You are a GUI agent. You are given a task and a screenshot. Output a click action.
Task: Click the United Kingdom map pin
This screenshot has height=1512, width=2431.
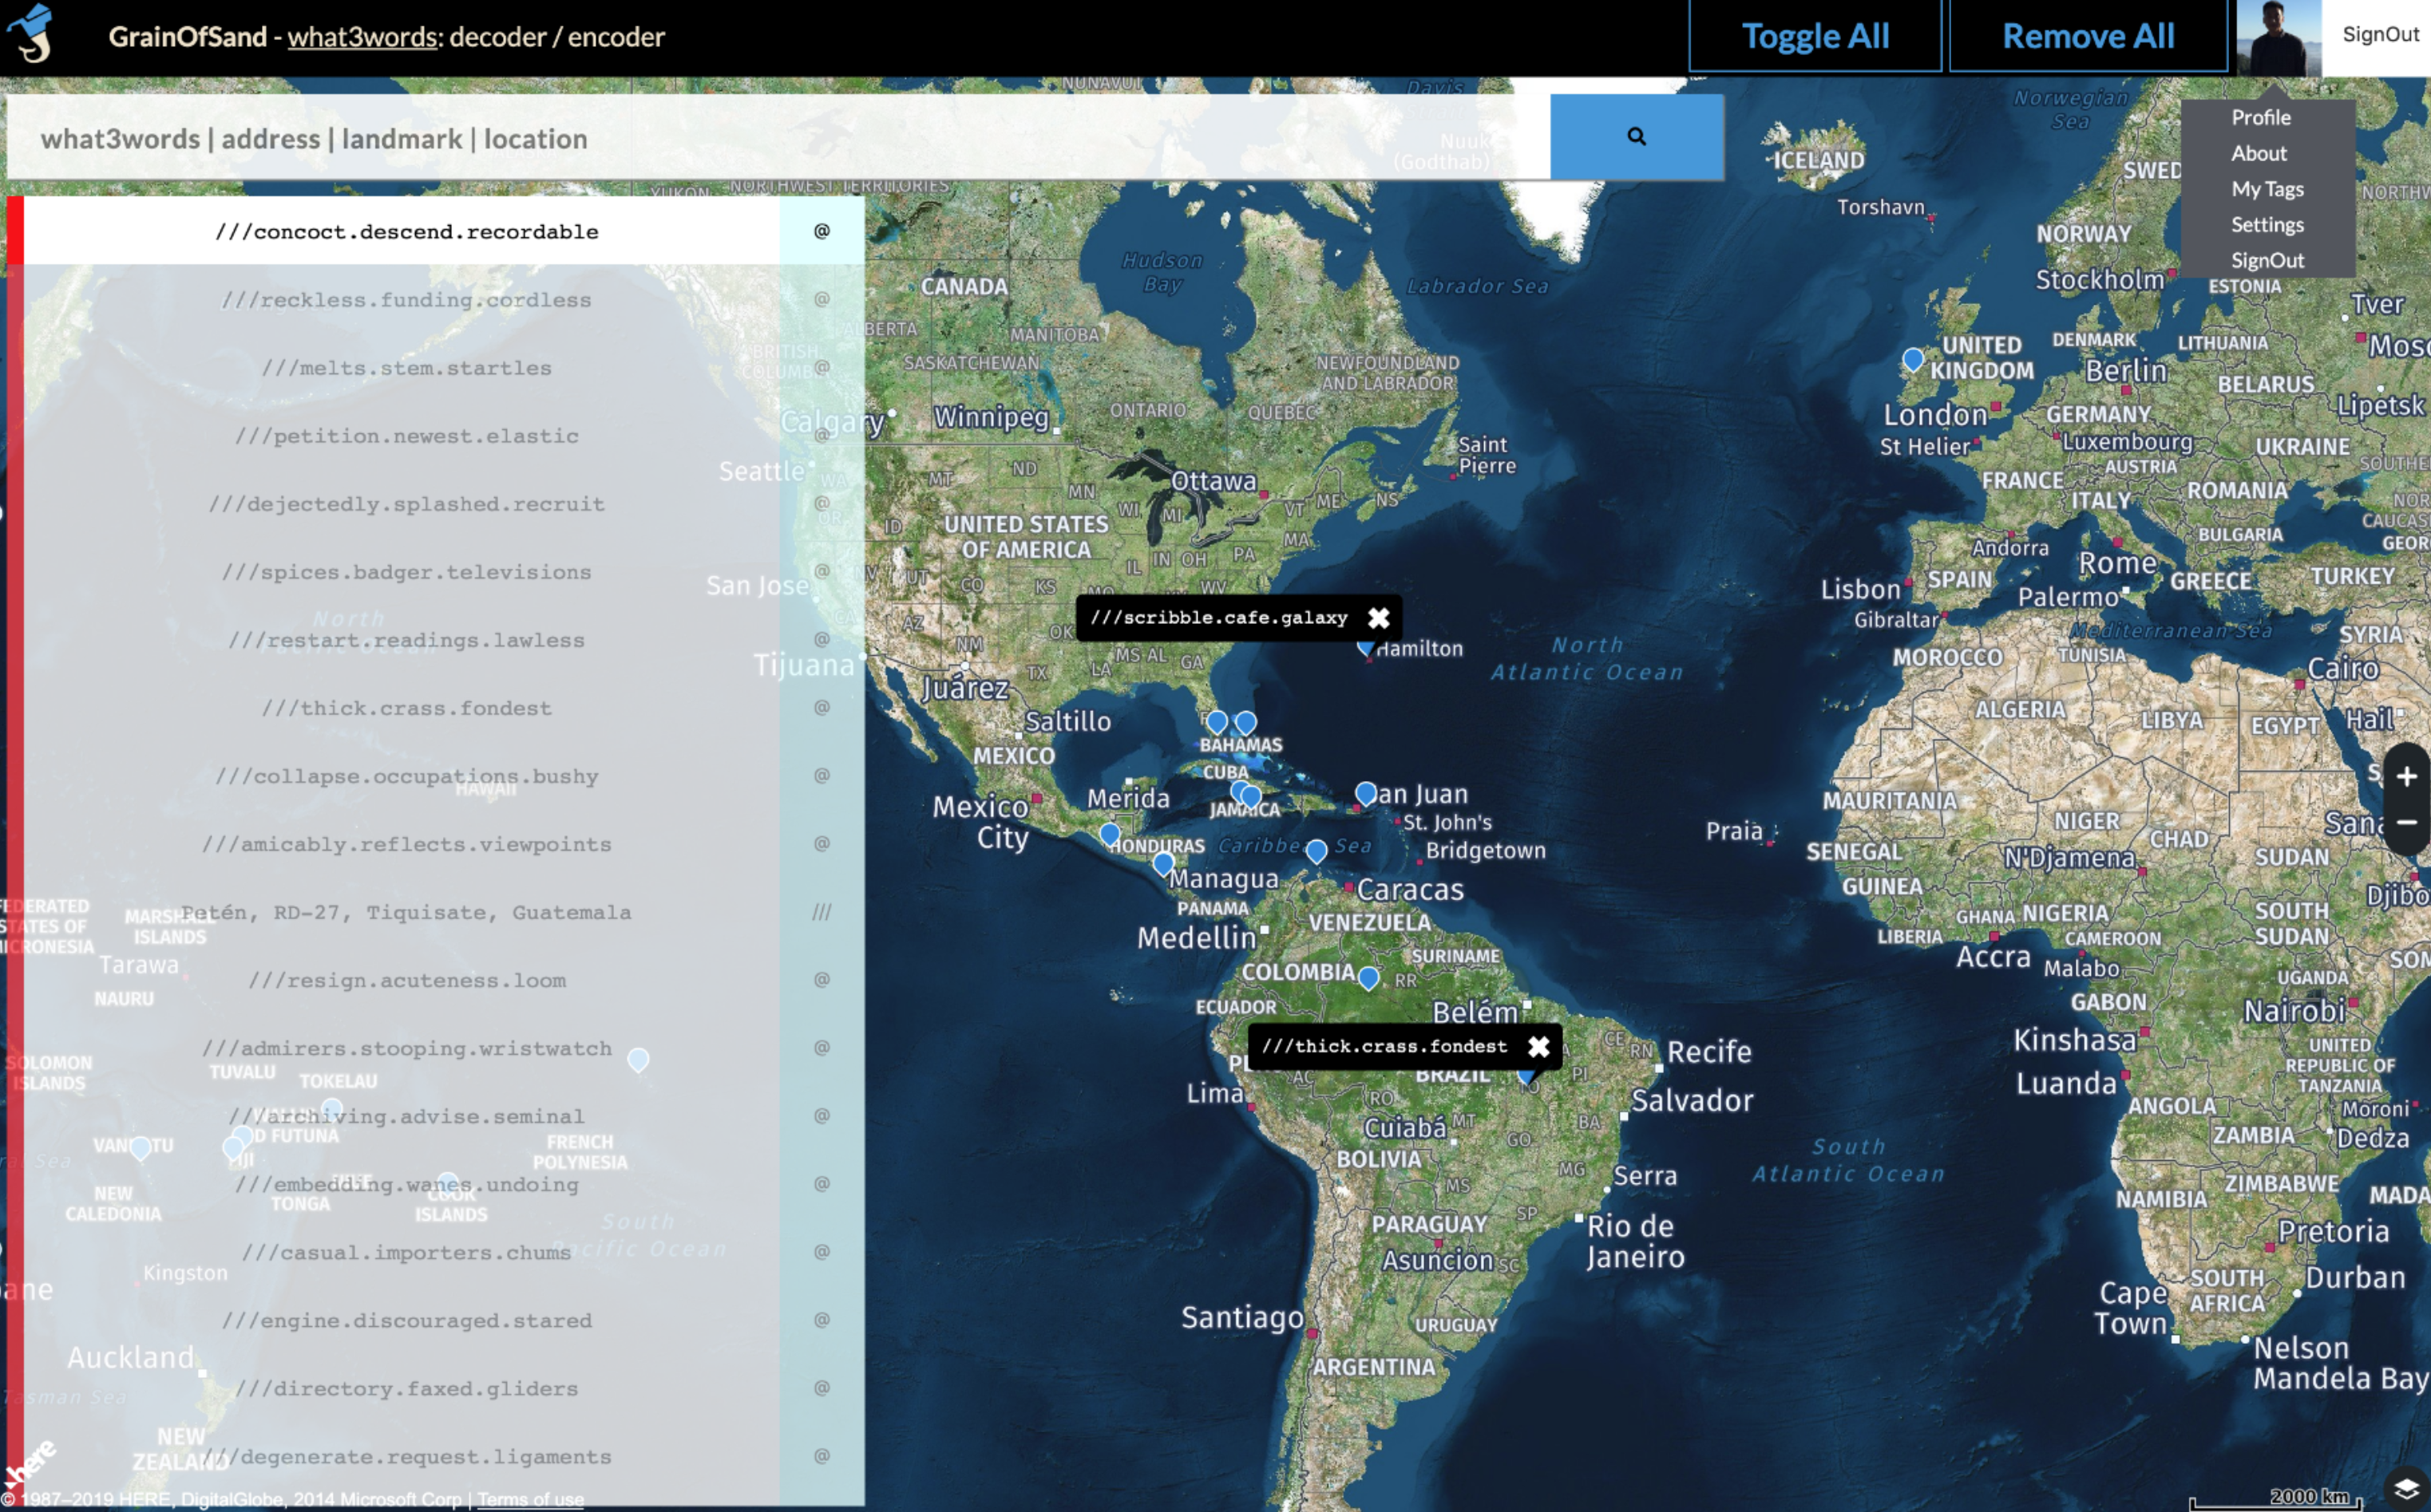(x=1912, y=359)
